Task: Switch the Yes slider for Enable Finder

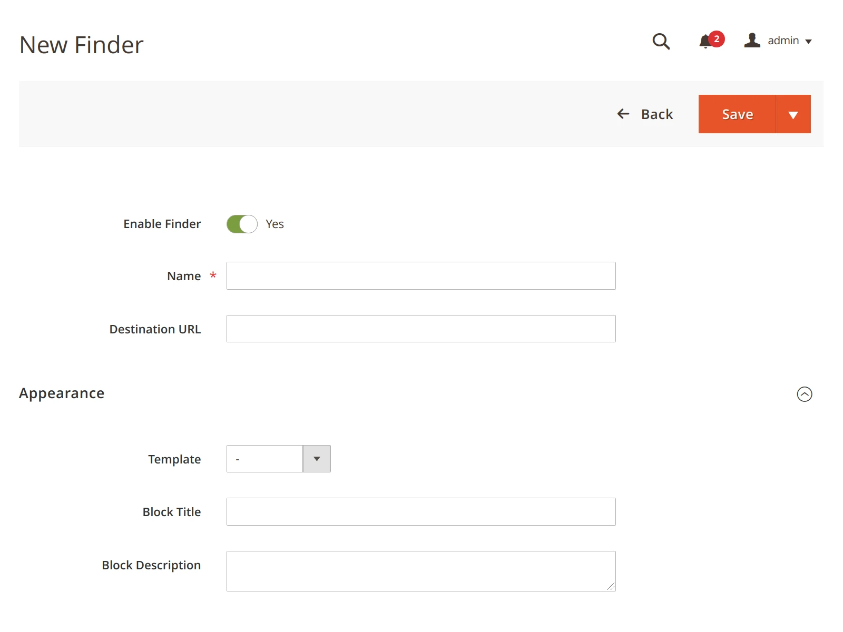Action: click(x=241, y=224)
